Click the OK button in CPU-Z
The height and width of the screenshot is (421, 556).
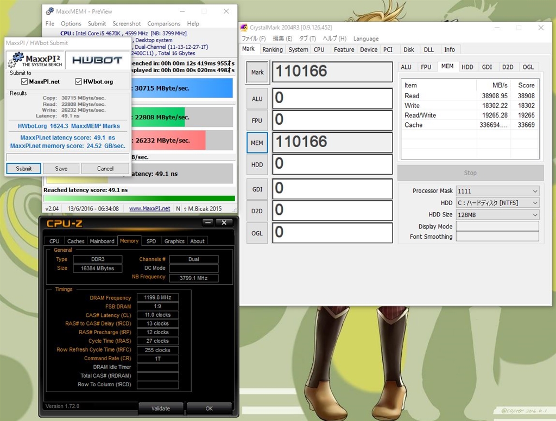(x=209, y=408)
